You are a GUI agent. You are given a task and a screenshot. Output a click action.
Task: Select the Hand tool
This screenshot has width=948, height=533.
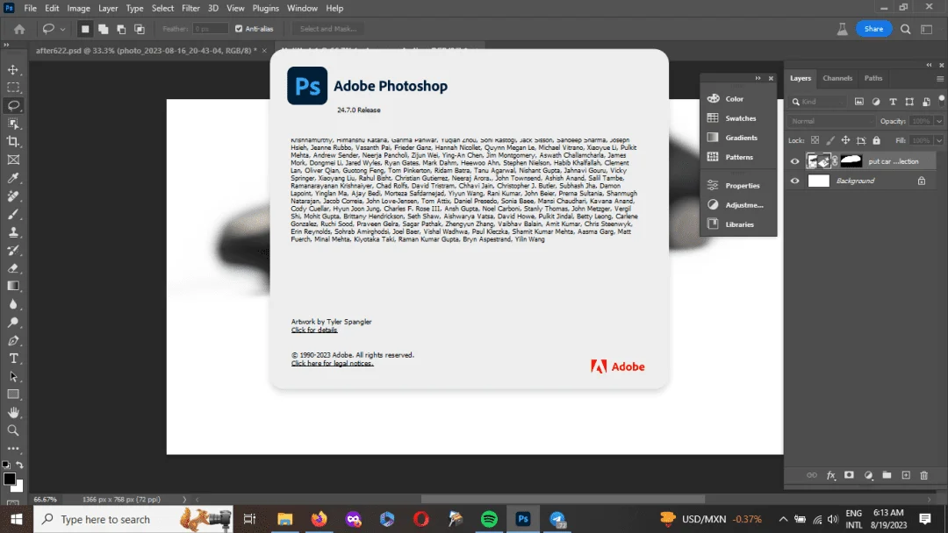13,413
